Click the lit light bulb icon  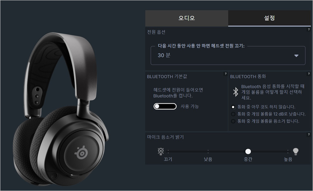click(296, 151)
